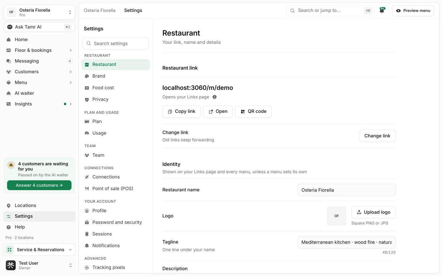Click the Privacy shield icon
The width and height of the screenshot is (442, 276).
(87, 99)
